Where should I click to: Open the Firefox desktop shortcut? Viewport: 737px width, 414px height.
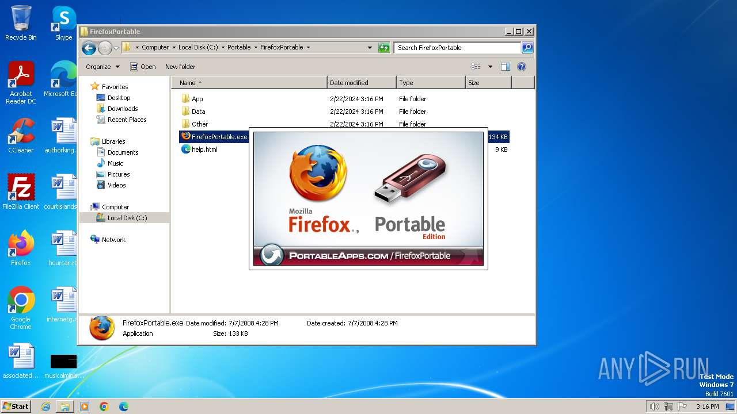tap(21, 248)
